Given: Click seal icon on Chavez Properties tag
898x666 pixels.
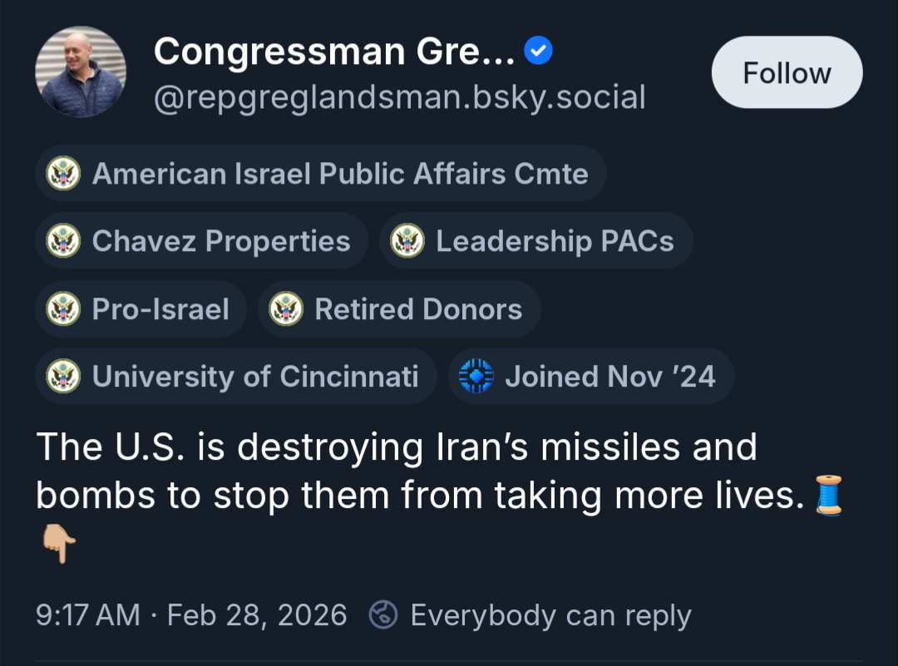Looking at the screenshot, I should [x=63, y=241].
